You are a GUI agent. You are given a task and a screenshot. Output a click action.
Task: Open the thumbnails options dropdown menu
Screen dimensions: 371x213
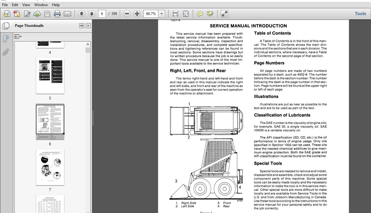[18, 37]
